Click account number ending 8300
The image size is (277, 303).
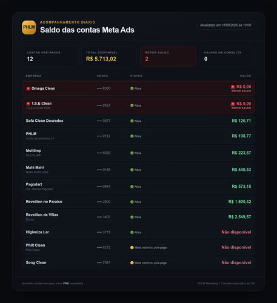[104, 88]
